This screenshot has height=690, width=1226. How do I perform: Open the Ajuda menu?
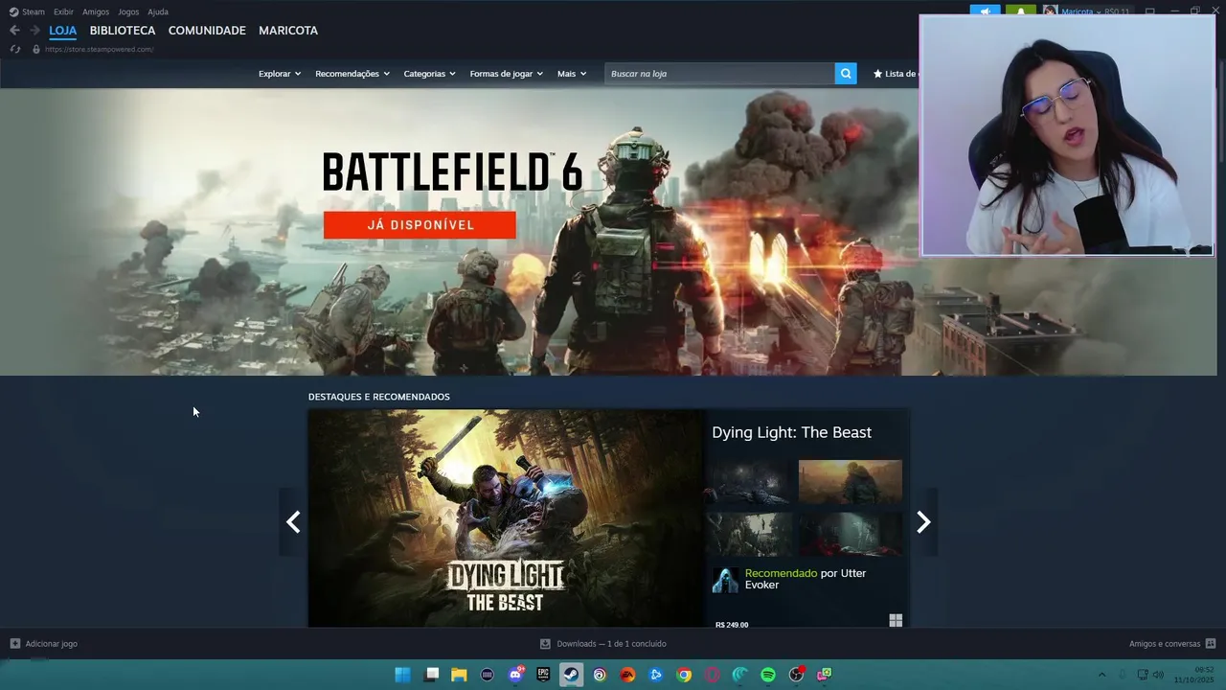pos(158,11)
